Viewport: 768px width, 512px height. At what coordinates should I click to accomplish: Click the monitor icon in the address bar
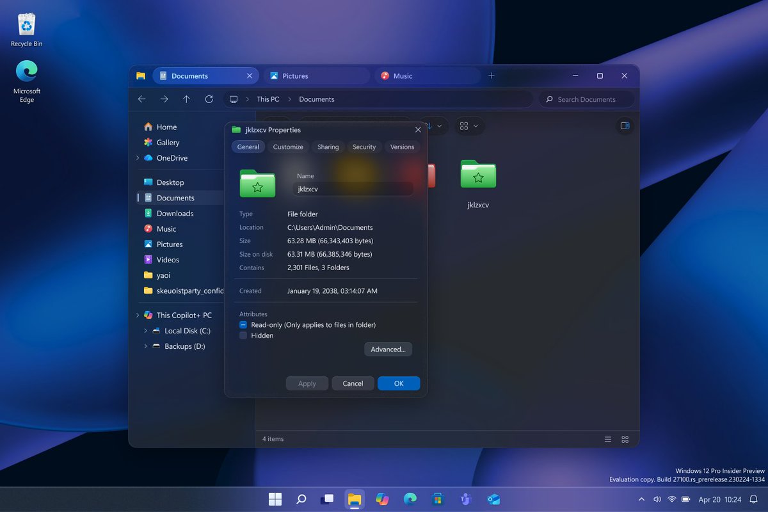[x=234, y=99]
